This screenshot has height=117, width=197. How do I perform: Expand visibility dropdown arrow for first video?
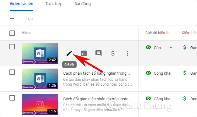(171, 48)
